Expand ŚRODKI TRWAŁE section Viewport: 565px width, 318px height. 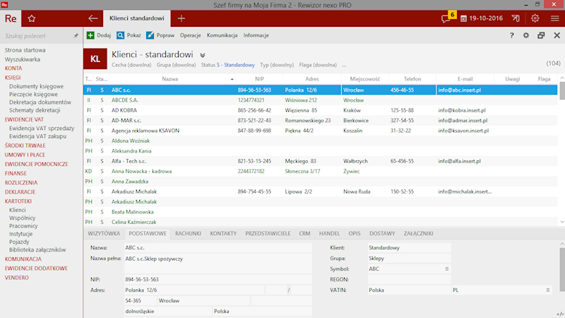[x=25, y=146]
